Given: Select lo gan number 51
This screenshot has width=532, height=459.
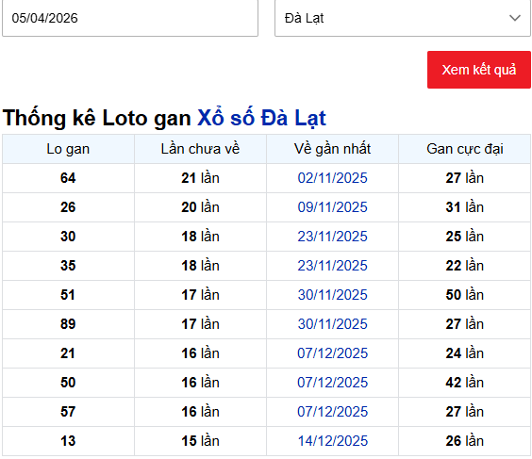Looking at the screenshot, I should coord(68,295).
